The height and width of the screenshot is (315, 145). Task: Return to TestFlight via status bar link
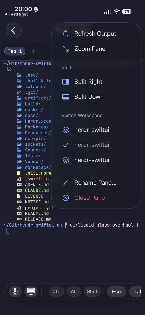(x=16, y=14)
